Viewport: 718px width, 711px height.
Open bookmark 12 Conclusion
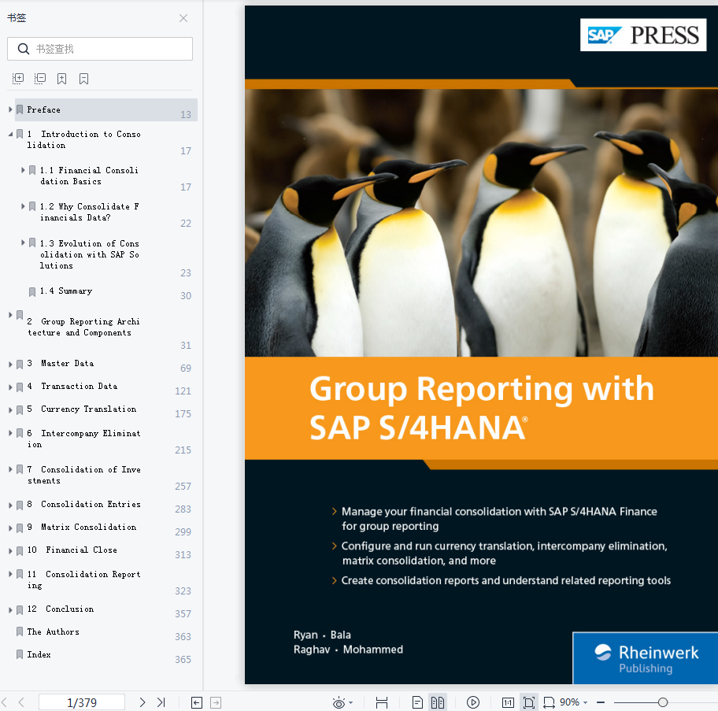(x=61, y=609)
